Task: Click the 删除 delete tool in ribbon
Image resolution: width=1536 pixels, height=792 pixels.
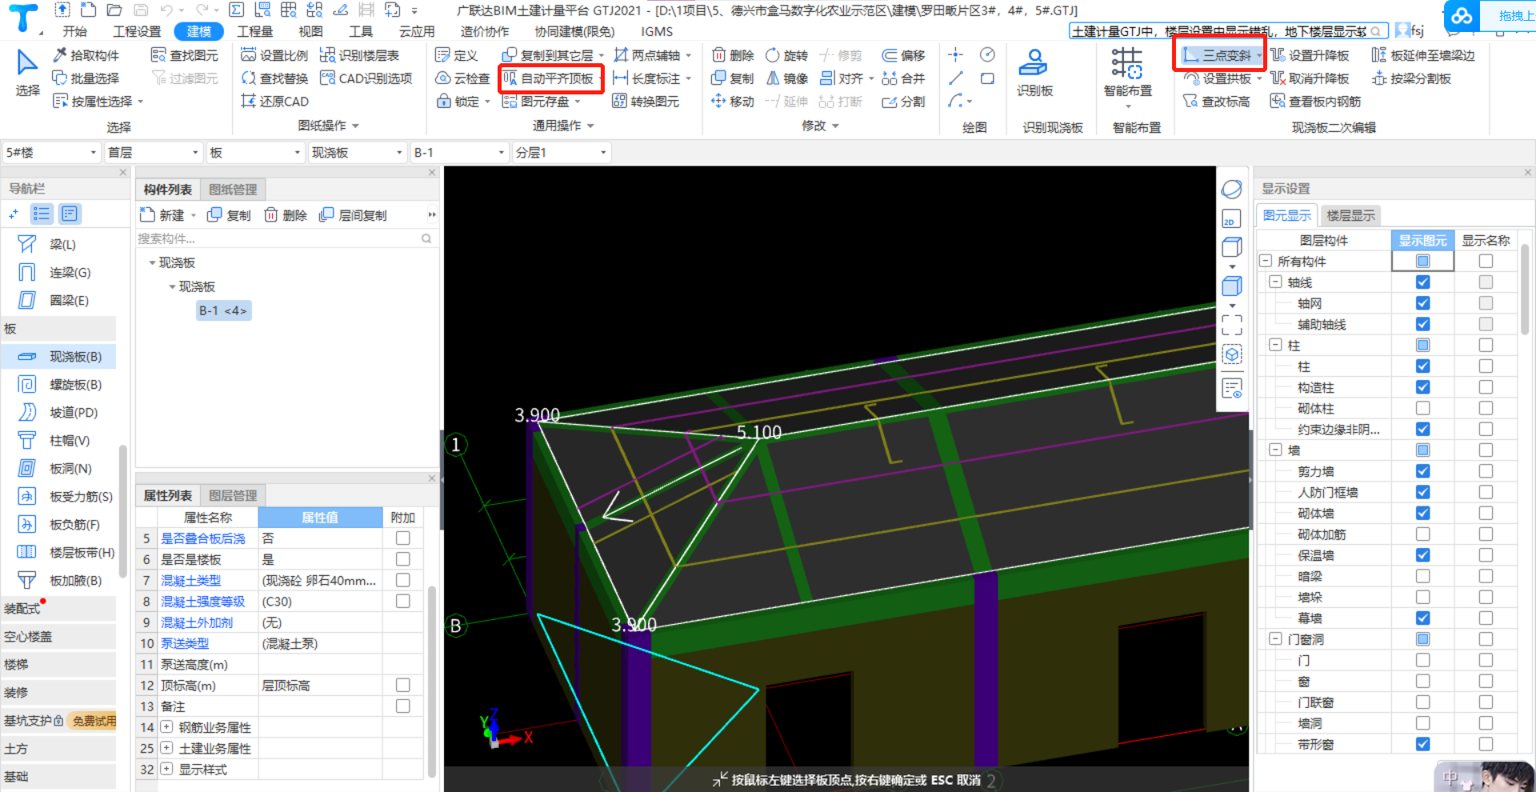Action: click(733, 55)
